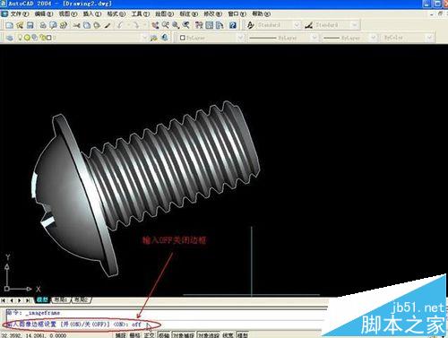Click the Cut (scissors) icon

77,25
